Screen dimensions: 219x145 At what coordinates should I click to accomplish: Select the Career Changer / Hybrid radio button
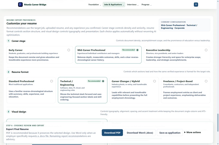click(155, 81)
